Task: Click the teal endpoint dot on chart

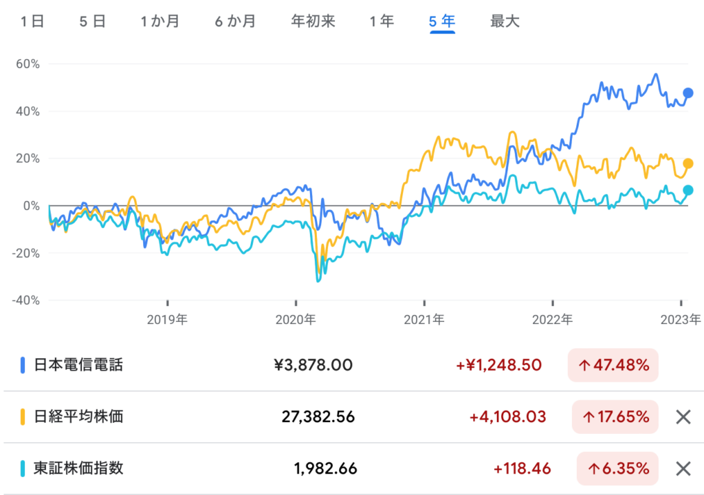Action: [x=687, y=190]
